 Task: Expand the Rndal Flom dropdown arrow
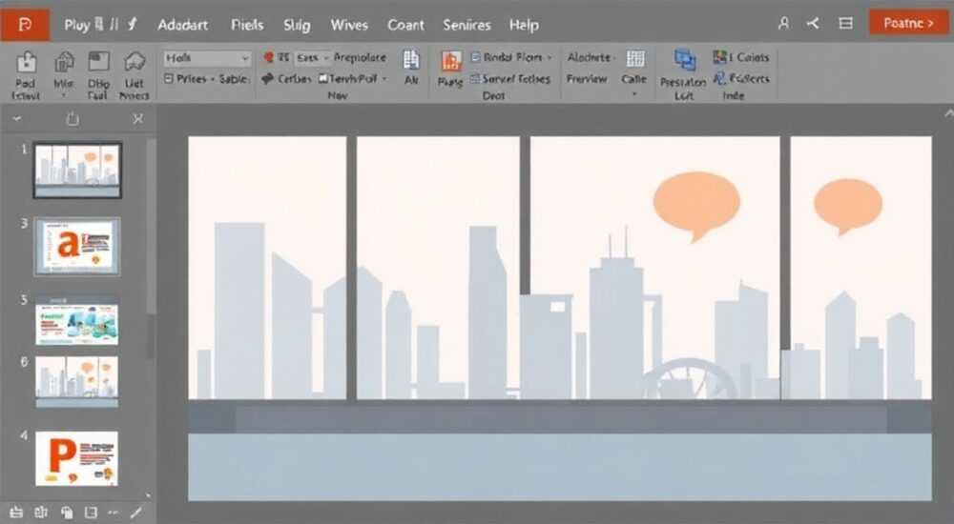click(x=550, y=57)
